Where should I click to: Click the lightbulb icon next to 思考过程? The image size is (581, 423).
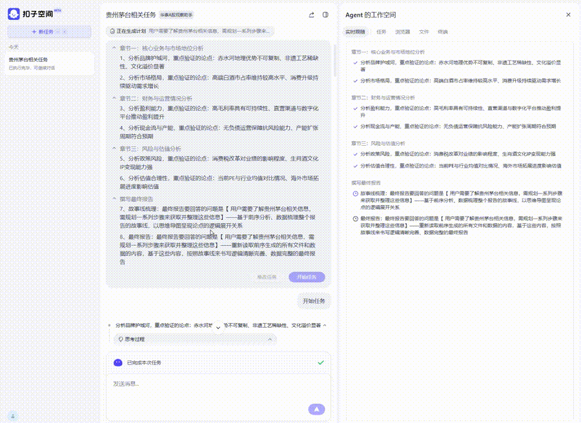(x=121, y=339)
